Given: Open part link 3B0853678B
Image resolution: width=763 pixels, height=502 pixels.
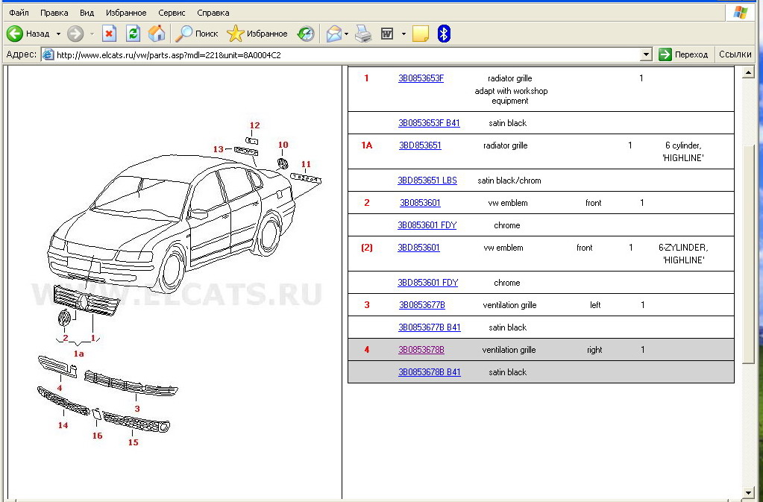Looking at the screenshot, I should [x=421, y=350].
